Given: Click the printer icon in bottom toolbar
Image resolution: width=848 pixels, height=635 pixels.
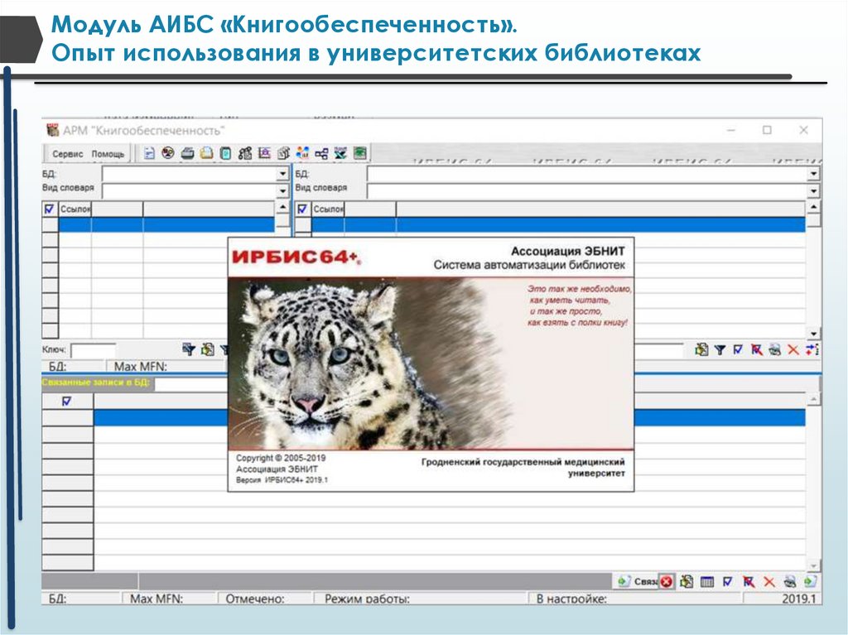Looking at the screenshot, I should [789, 581].
